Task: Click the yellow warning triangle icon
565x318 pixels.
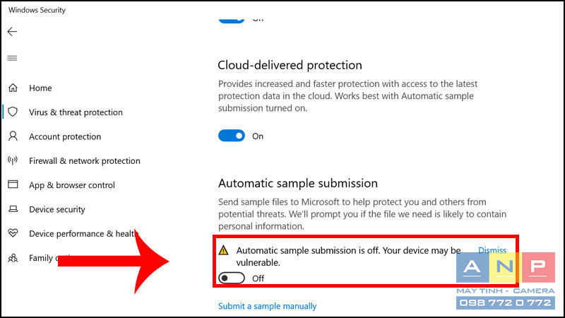Action: point(223,250)
